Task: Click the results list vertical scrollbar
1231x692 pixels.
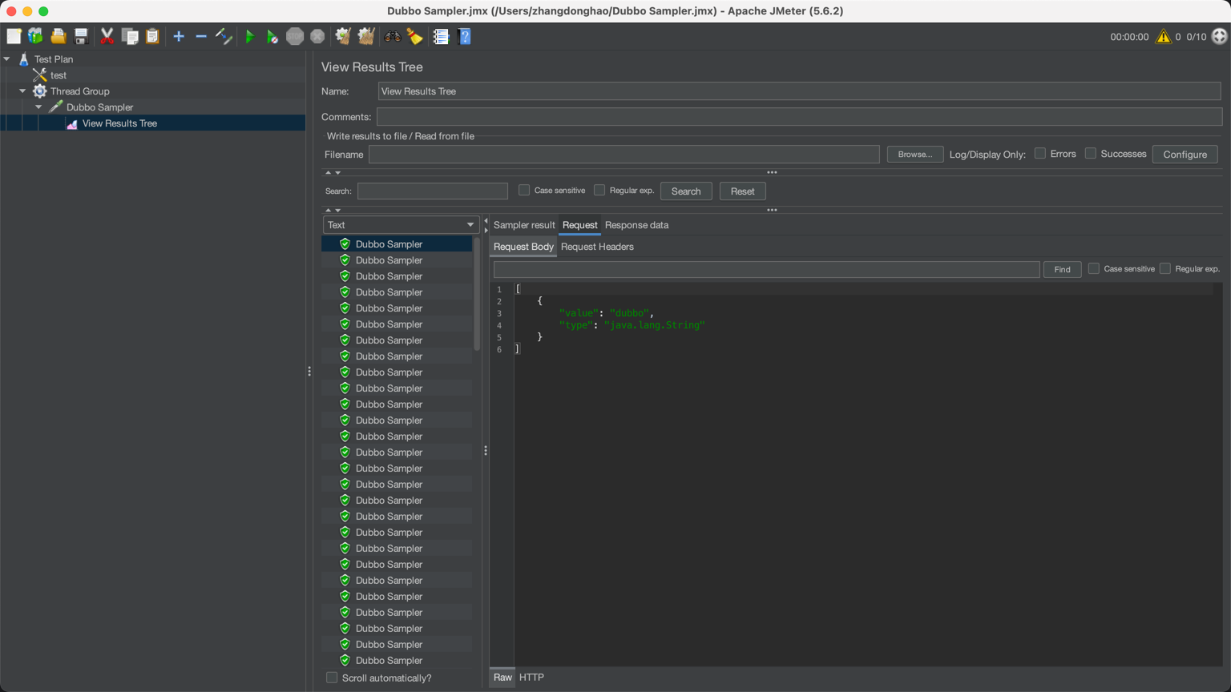Action: (x=477, y=294)
